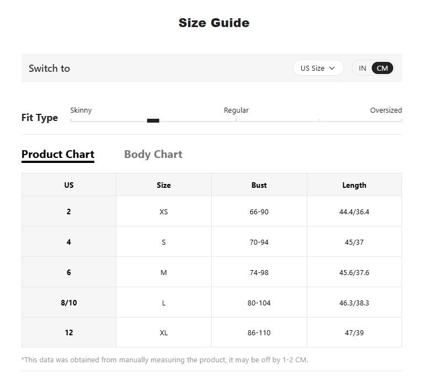This screenshot has width=423, height=380.
Task: Select the Product Chart tab
Action: pos(58,154)
